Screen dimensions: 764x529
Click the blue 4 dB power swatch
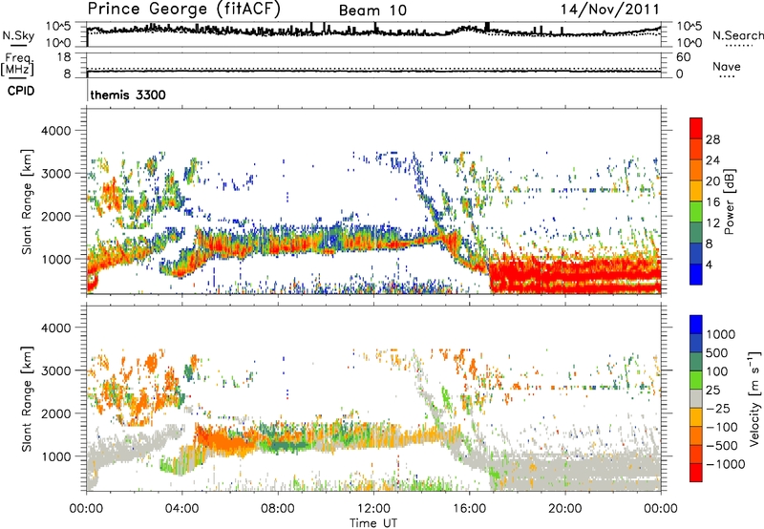coord(696,274)
